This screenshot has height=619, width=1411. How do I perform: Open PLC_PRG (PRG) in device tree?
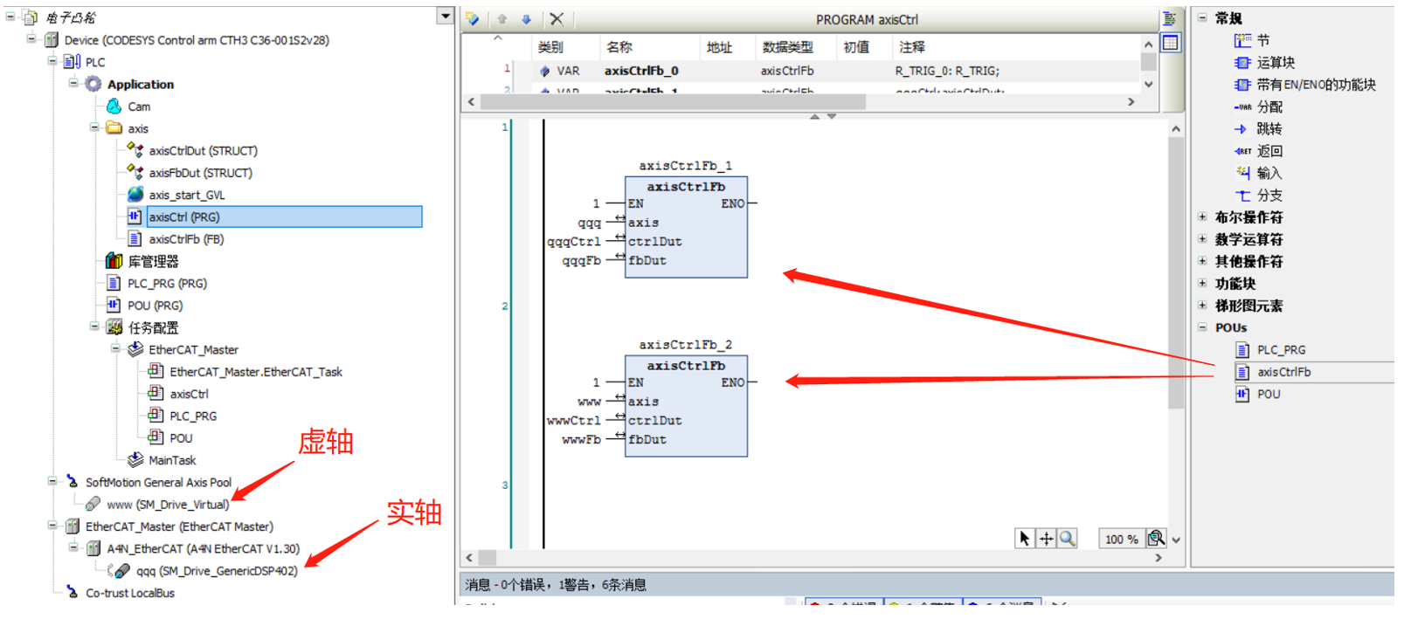(167, 284)
